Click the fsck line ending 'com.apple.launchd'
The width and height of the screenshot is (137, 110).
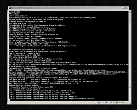pos(51,98)
